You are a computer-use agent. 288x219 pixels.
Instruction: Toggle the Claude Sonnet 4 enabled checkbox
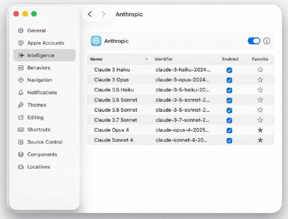click(229, 141)
